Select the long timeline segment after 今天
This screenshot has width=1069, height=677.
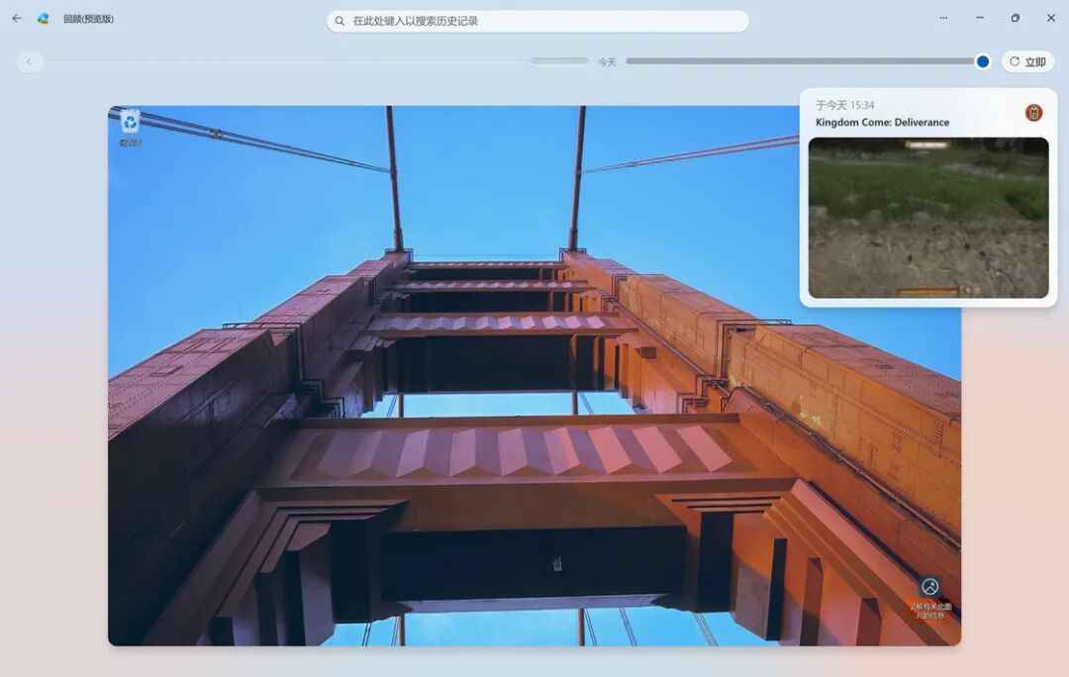pos(801,61)
